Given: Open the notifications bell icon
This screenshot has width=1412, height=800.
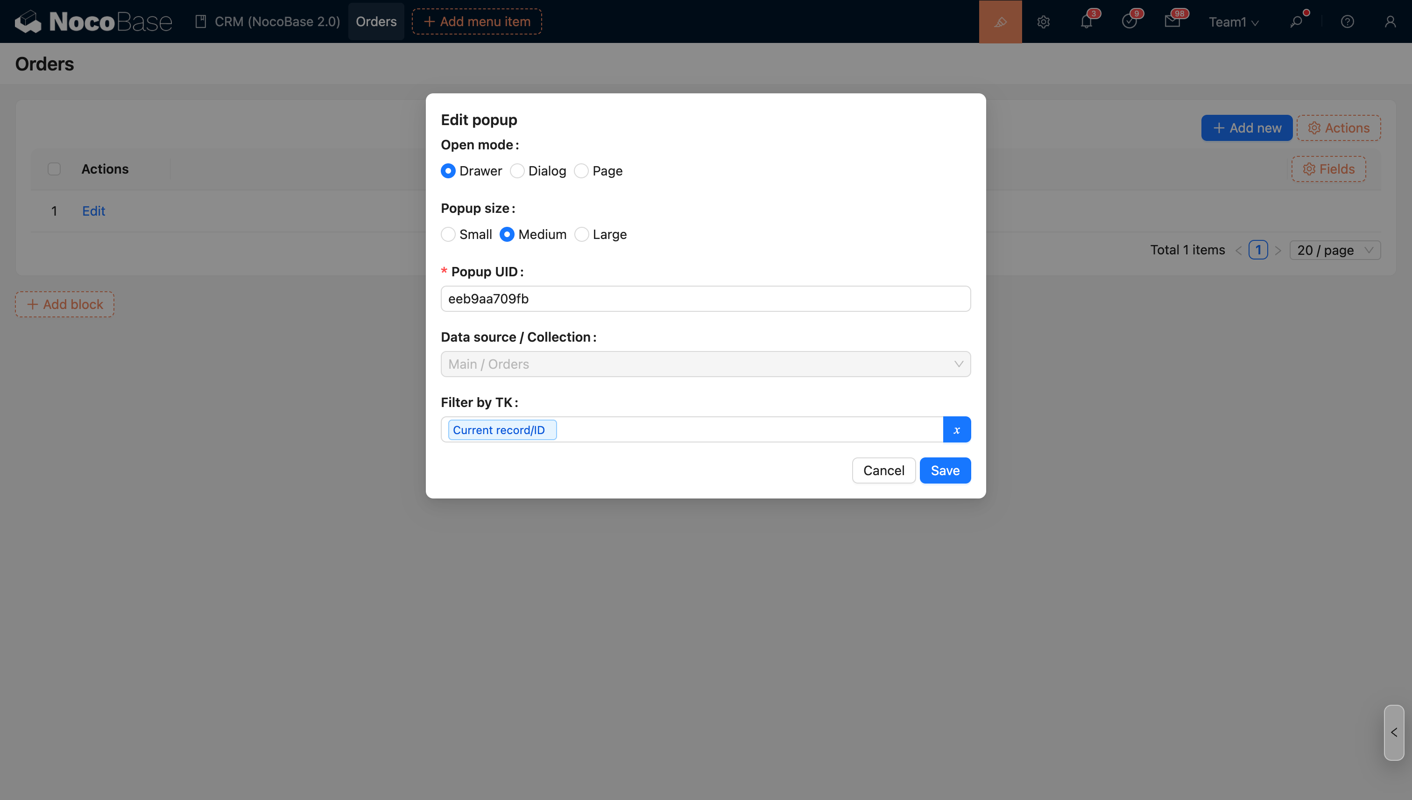Looking at the screenshot, I should pyautogui.click(x=1086, y=22).
